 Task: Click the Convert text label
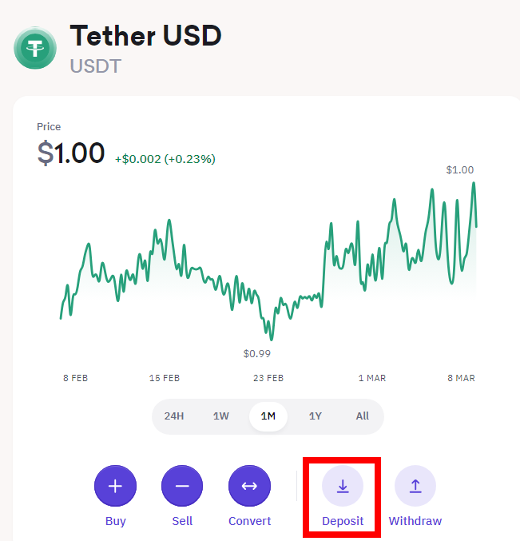(x=249, y=521)
